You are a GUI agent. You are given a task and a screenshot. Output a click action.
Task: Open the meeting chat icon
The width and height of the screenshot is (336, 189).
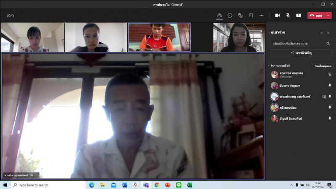point(230,16)
